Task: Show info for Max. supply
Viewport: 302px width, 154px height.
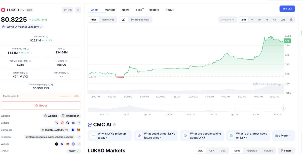Action: (68, 73)
